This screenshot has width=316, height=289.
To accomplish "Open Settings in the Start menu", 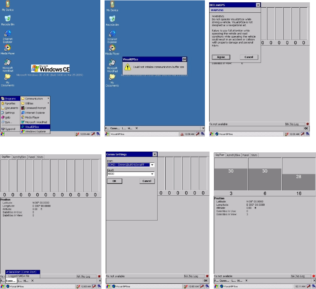I will pyautogui.click(x=10, y=113).
